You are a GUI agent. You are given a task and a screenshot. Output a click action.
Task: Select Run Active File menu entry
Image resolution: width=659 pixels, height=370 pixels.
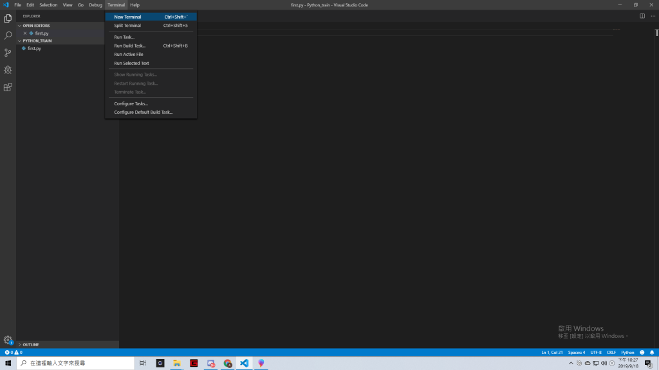pos(151,54)
